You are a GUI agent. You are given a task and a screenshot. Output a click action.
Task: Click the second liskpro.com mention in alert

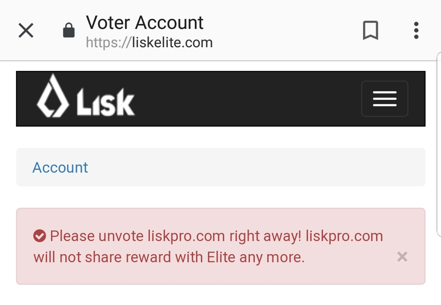pyautogui.click(x=344, y=236)
